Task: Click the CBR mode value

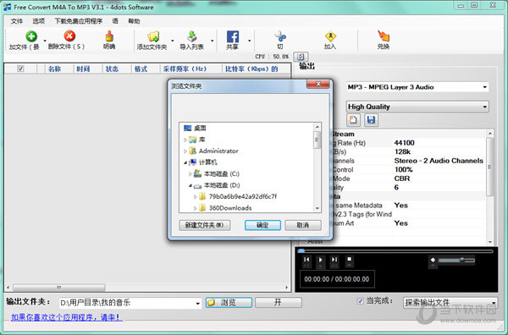Action: pyautogui.click(x=401, y=178)
